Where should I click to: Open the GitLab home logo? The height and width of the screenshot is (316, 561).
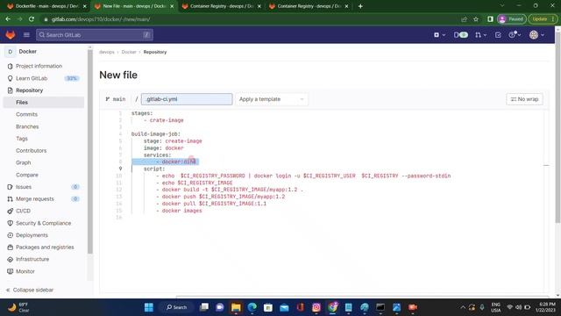pyautogui.click(x=11, y=35)
